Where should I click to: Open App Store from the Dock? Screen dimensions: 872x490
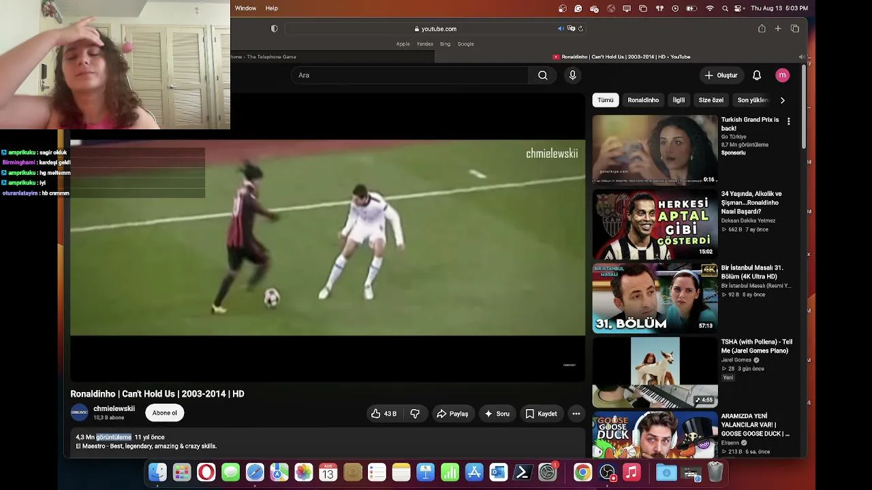474,472
